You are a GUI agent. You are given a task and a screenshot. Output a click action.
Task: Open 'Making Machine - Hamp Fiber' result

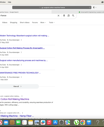17,116
